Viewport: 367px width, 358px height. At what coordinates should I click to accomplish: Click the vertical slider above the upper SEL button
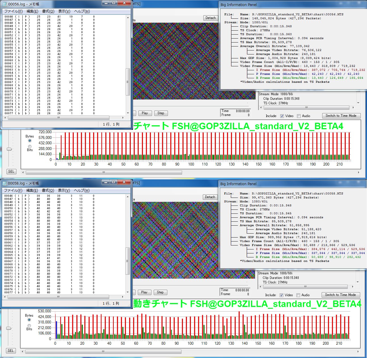(x=9, y=149)
